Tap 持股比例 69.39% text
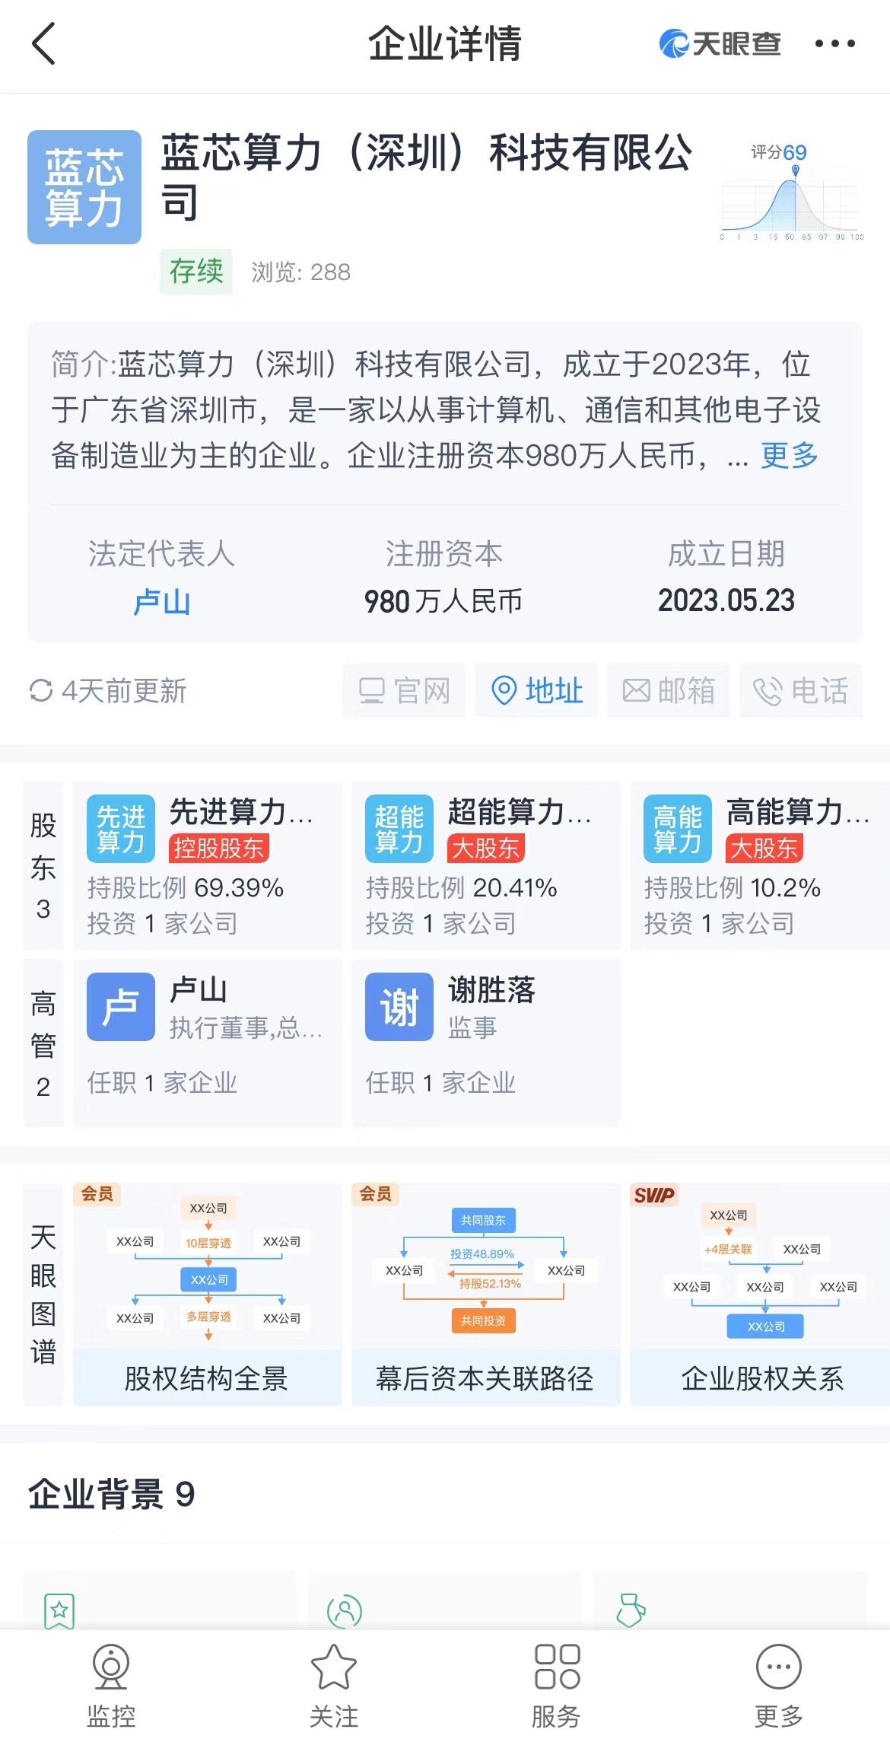890x1742 pixels. click(x=186, y=887)
